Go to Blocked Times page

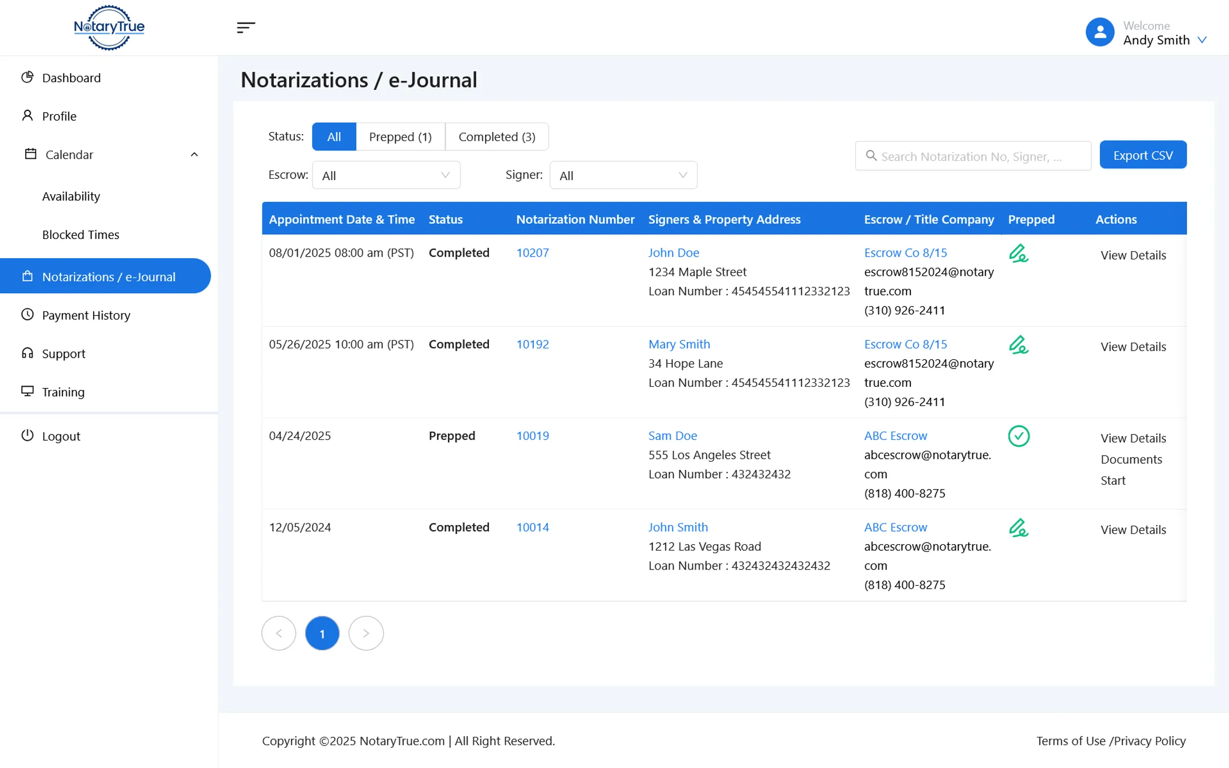tap(80, 235)
